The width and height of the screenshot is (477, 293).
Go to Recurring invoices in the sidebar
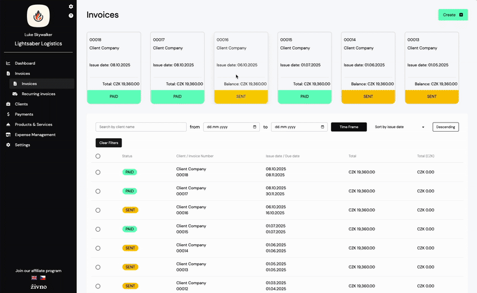38,93
